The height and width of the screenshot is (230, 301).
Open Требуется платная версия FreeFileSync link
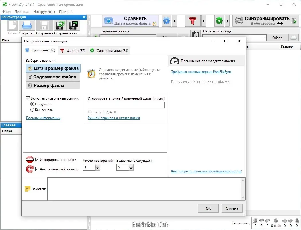point(201,72)
